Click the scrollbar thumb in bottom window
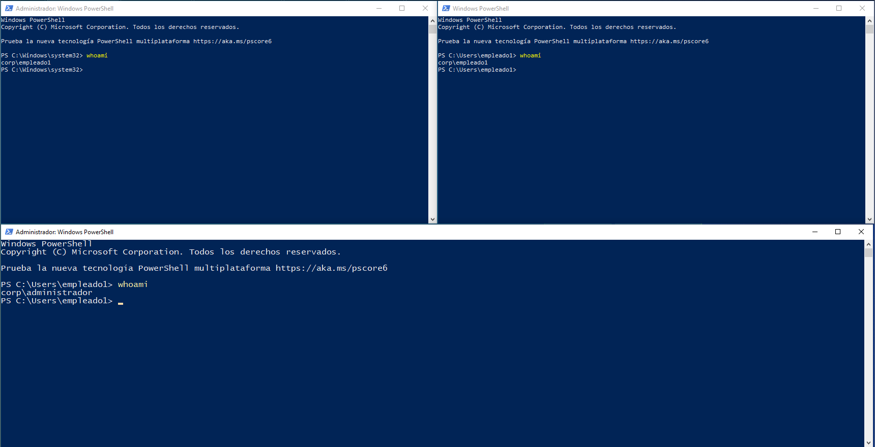This screenshot has height=447, width=875. [x=869, y=252]
